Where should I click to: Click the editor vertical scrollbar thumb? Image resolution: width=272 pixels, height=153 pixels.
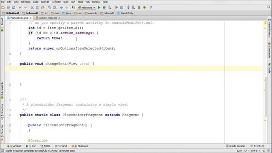[x=266, y=97]
